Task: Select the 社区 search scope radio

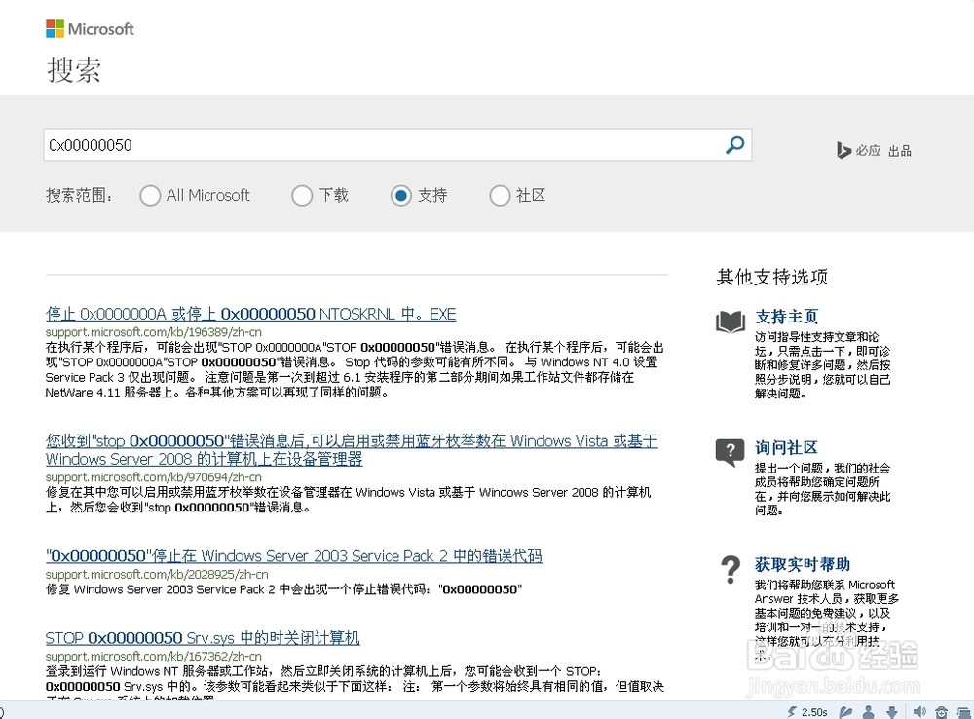Action: tap(500, 195)
